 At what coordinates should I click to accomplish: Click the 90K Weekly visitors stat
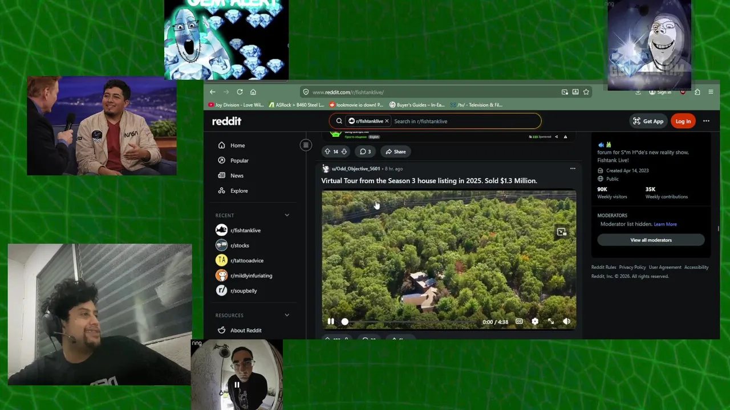[x=612, y=192]
